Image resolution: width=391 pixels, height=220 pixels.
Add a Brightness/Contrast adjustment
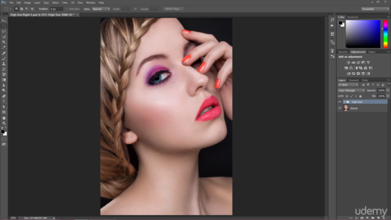point(348,62)
